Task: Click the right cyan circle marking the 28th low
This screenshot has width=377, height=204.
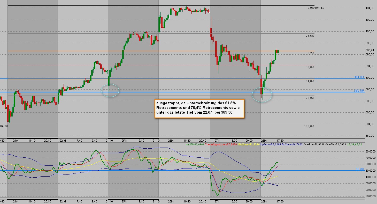Action: [262, 94]
